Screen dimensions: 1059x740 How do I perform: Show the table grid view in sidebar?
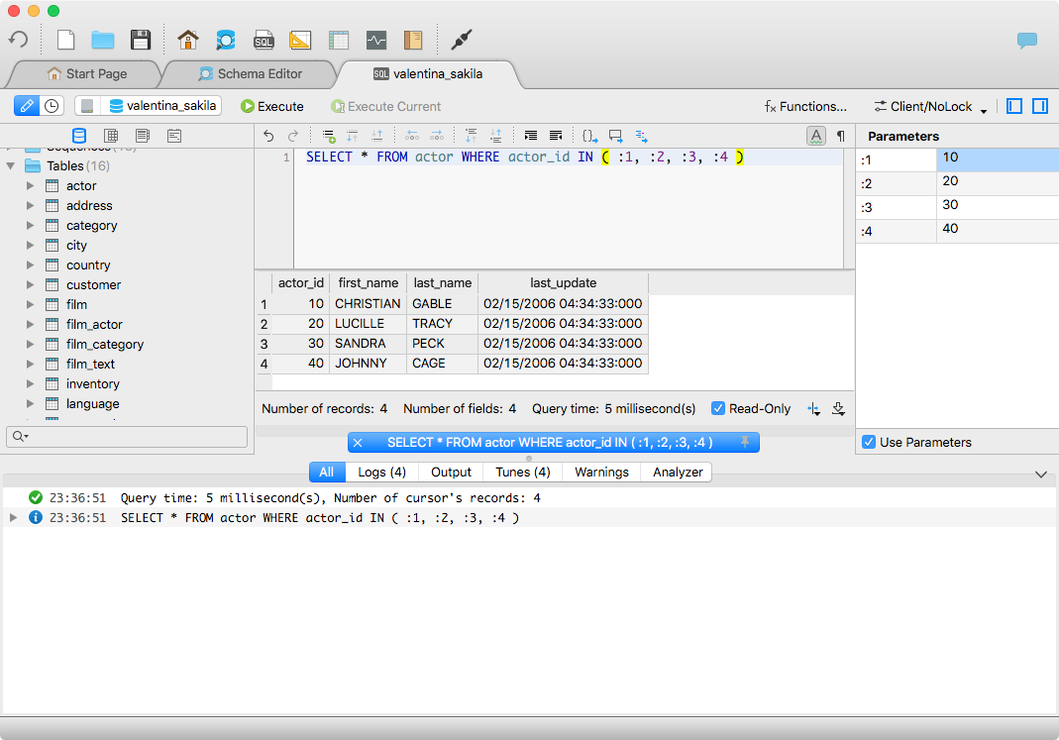(111, 136)
